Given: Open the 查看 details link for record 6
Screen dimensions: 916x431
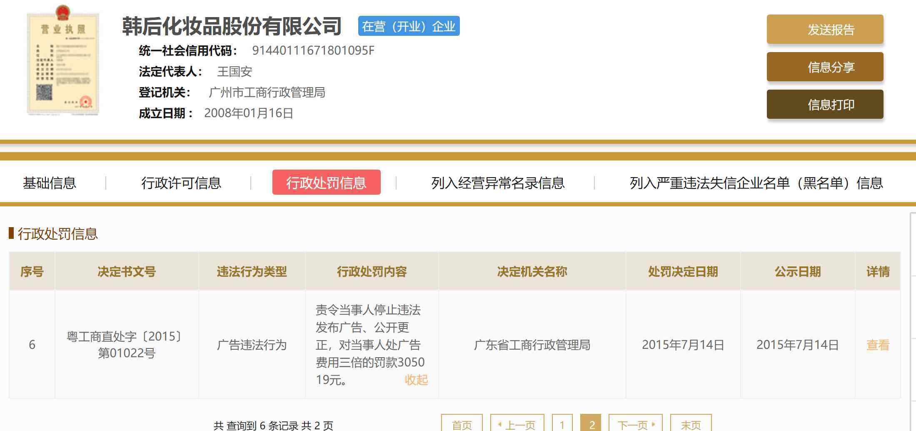Looking at the screenshot, I should (x=878, y=345).
